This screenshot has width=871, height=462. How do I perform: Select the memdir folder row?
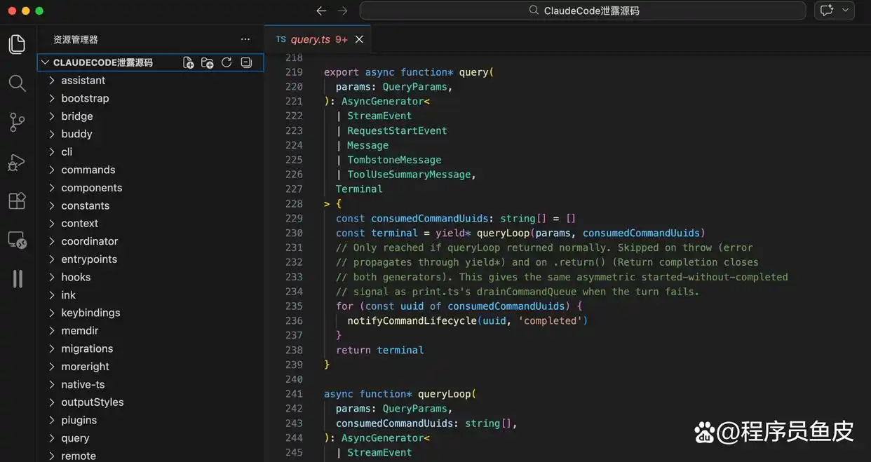(150, 331)
